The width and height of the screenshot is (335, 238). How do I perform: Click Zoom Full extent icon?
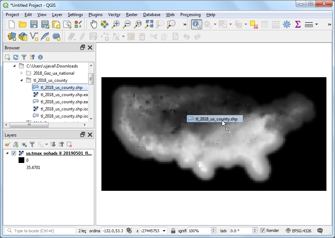click(149, 24)
